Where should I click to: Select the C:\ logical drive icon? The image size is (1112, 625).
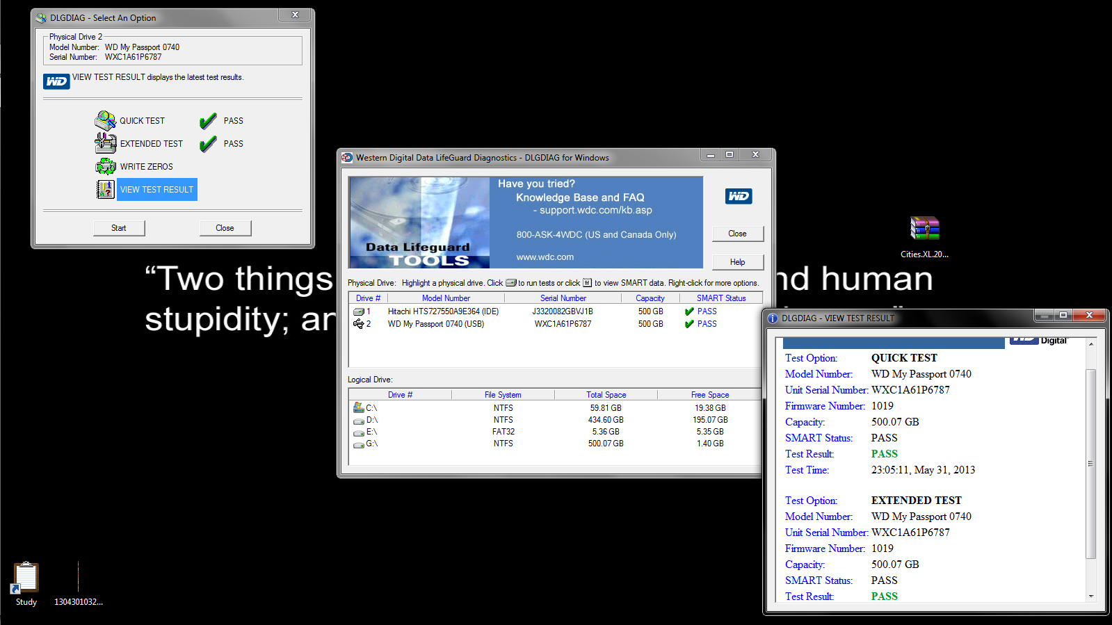[359, 407]
